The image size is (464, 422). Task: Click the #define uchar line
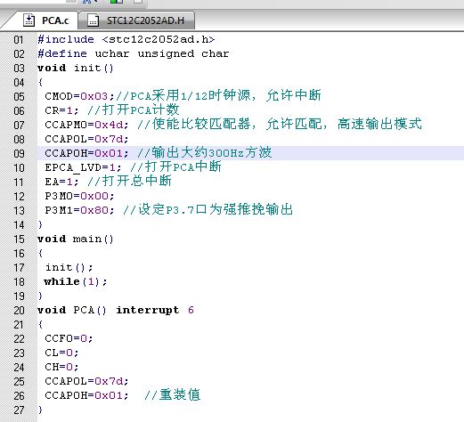click(134, 53)
